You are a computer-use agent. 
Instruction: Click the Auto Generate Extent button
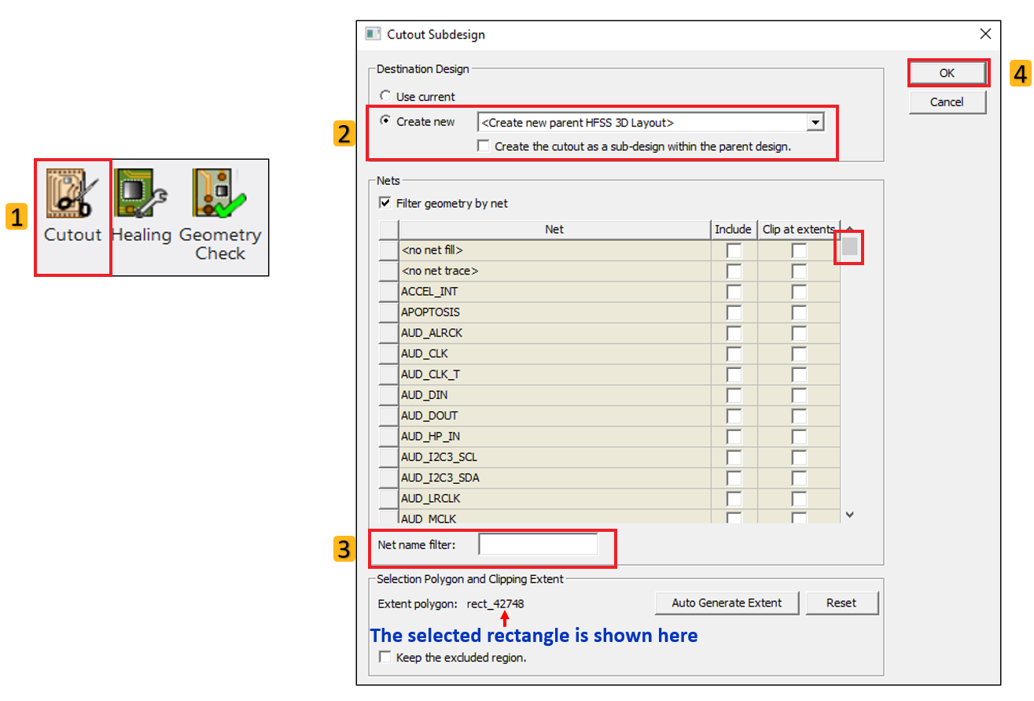(x=727, y=603)
